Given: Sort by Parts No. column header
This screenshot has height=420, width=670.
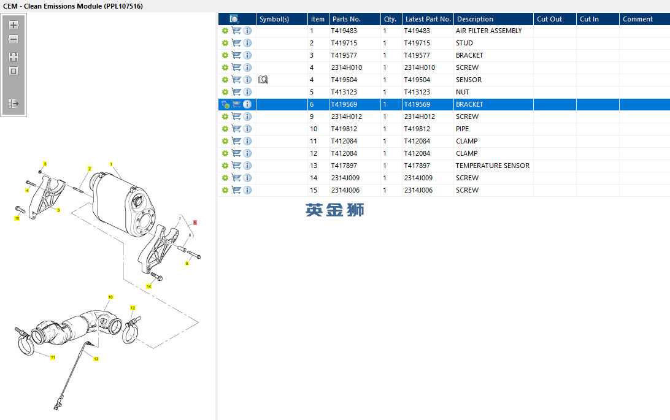Looking at the screenshot, I should 355,19.
